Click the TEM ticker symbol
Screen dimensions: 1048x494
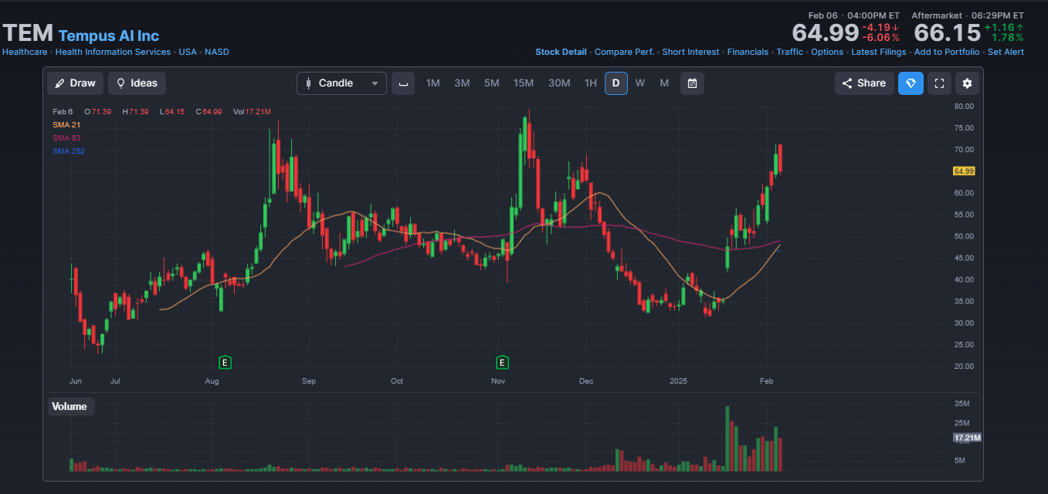(28, 33)
